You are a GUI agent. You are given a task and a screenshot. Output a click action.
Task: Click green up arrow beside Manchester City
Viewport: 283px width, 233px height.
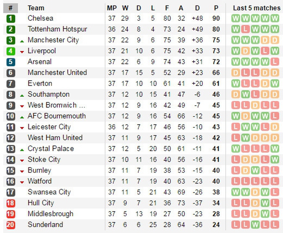tap(22, 41)
